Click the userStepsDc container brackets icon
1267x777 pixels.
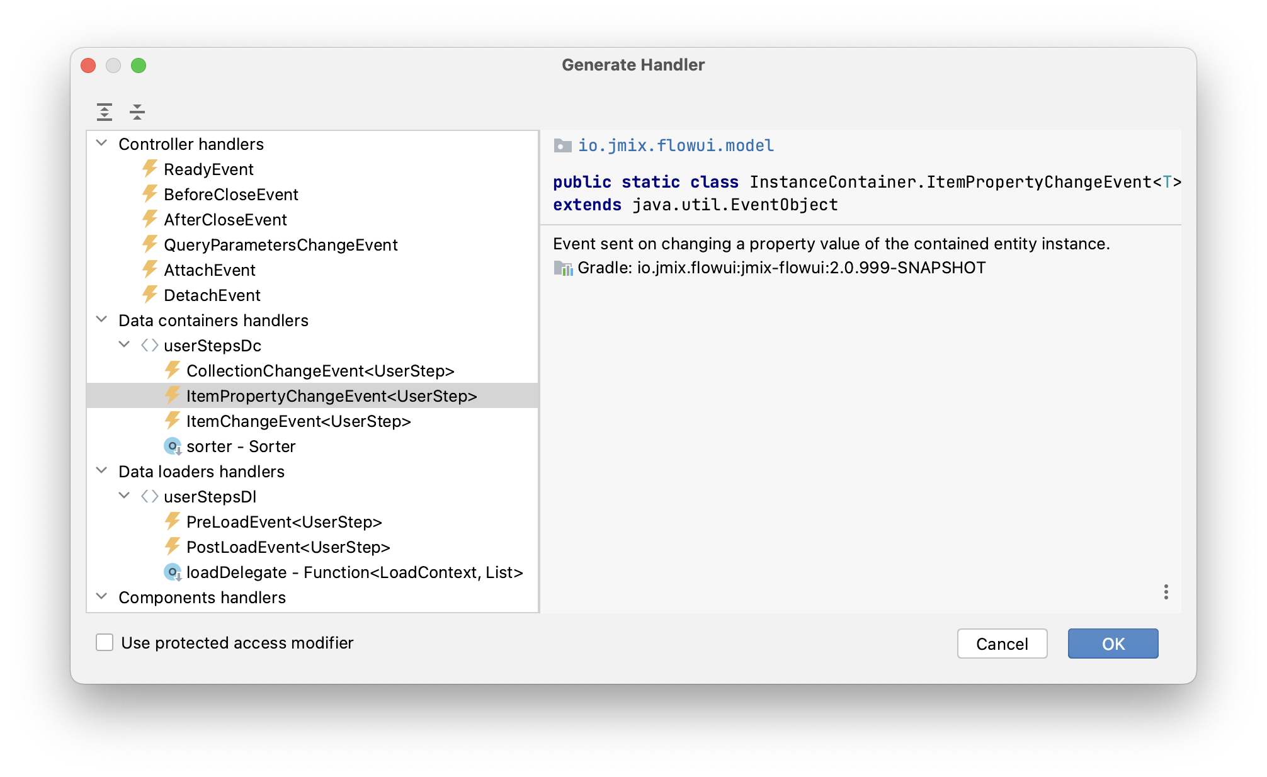coord(149,346)
